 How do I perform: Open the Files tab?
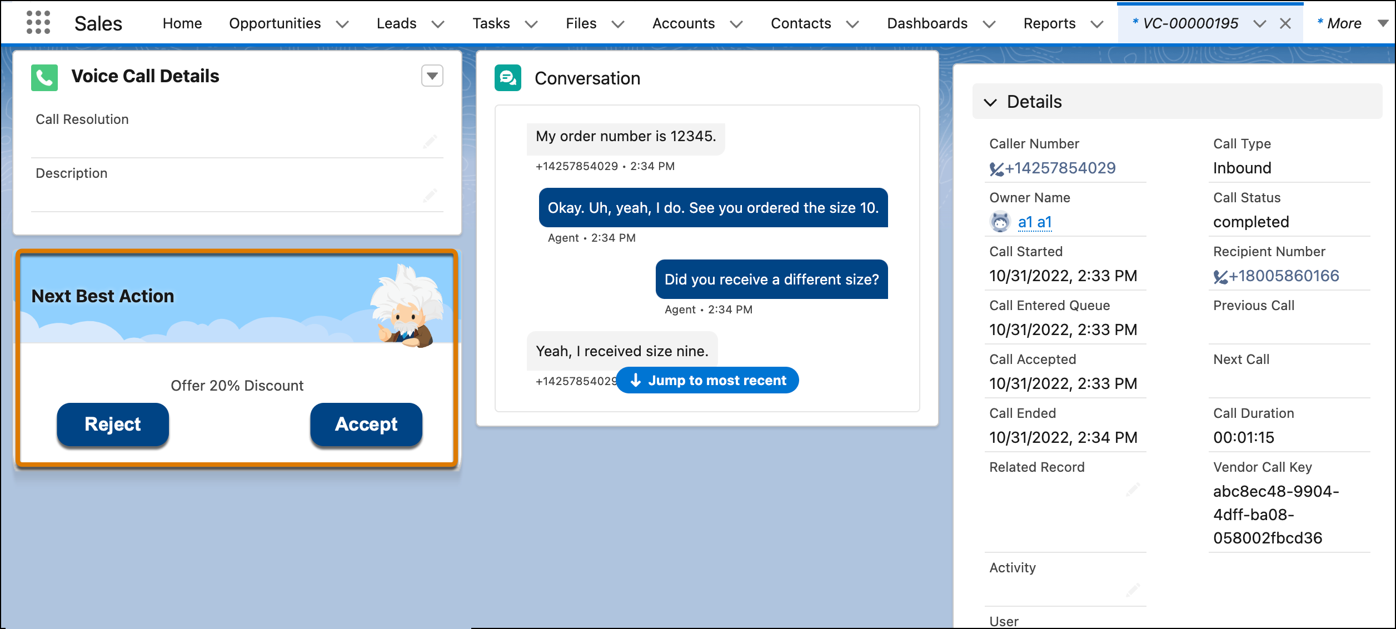[581, 23]
